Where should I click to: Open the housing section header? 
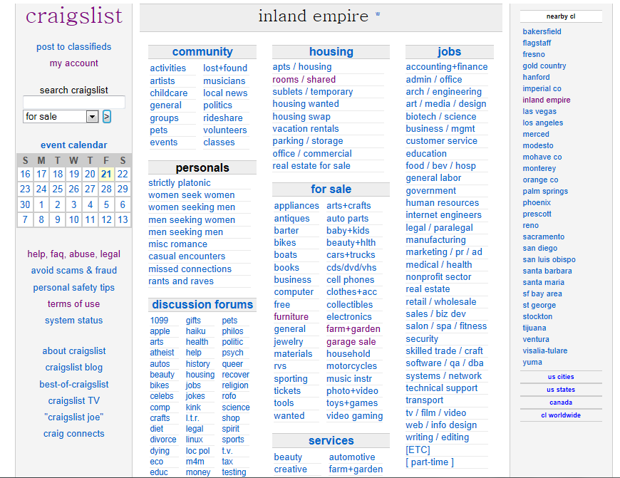331,52
